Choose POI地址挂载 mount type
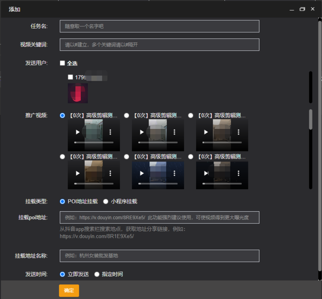The image size is (322, 299). click(62, 201)
